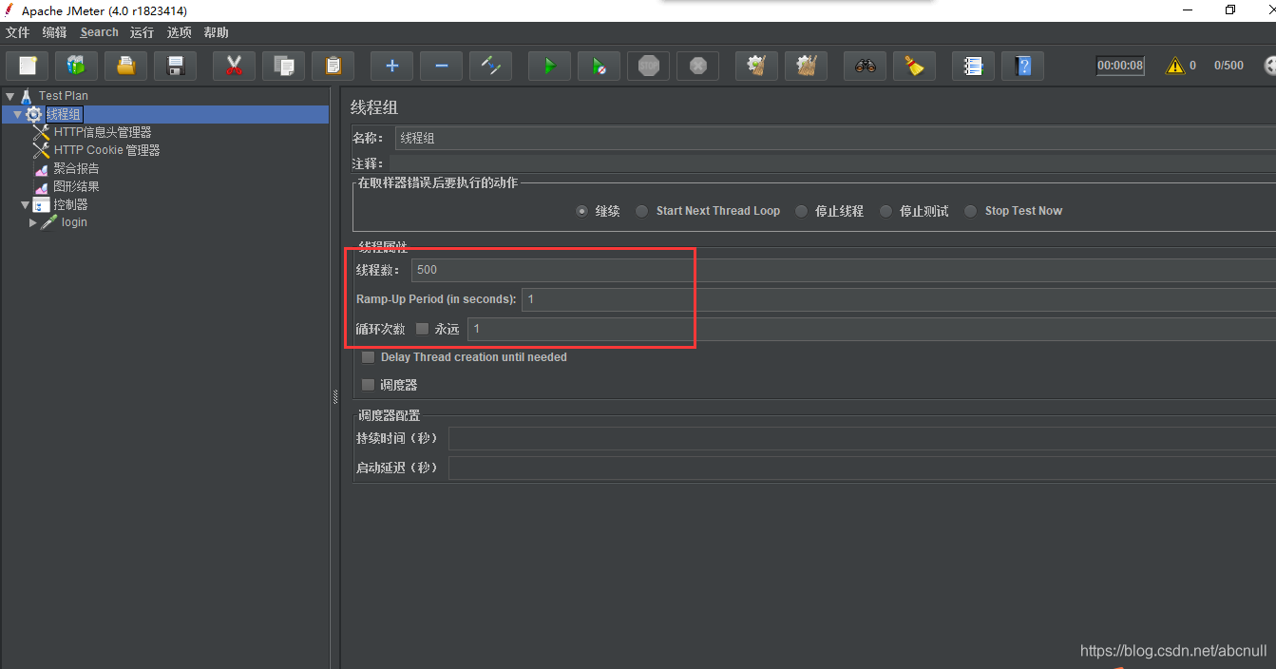Click the 线程数 field showing 500
Image resolution: width=1276 pixels, height=669 pixels.
click(x=844, y=270)
